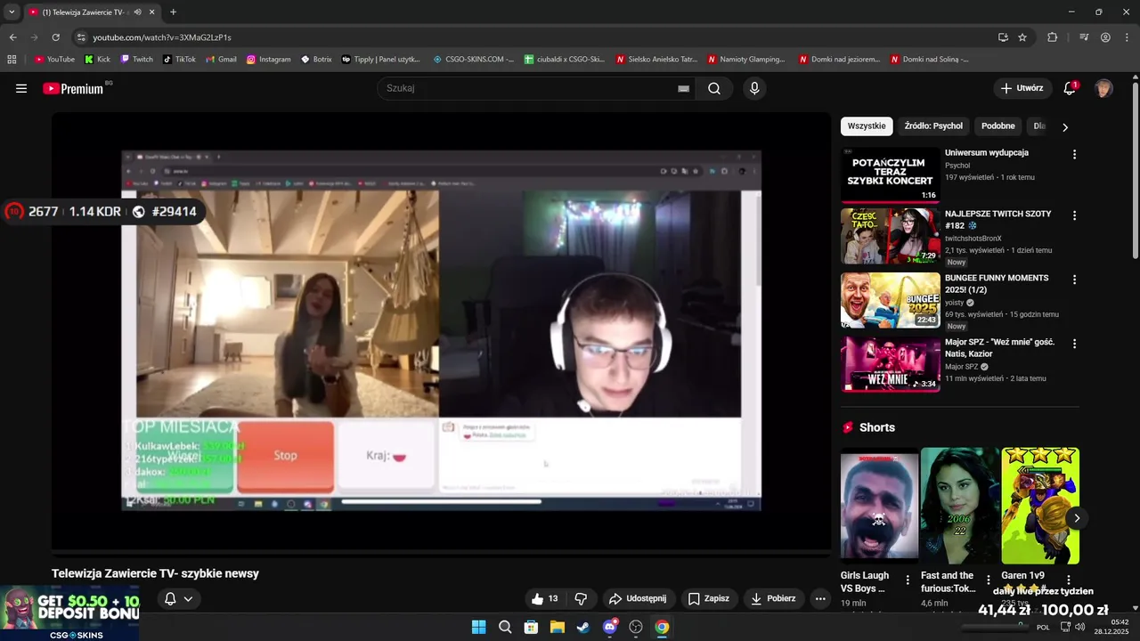Open options menu for BUNGEE FUNNY MOMENTS
Viewport: 1140px width, 641px height.
pos(1074,280)
